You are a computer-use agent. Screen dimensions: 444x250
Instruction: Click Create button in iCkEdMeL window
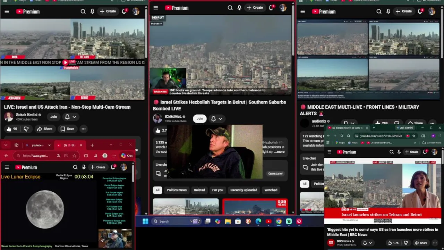coord(255,8)
